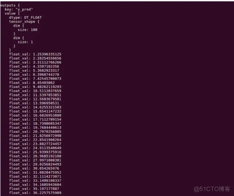Click float_val 5.3682923317
The width and height of the screenshot is (234, 196).
[34, 70]
